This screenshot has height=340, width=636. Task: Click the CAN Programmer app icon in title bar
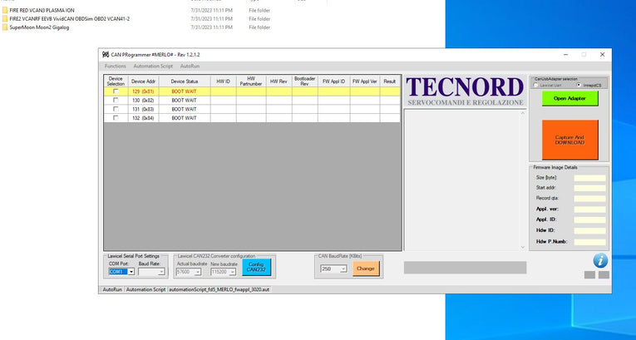[x=105, y=54]
